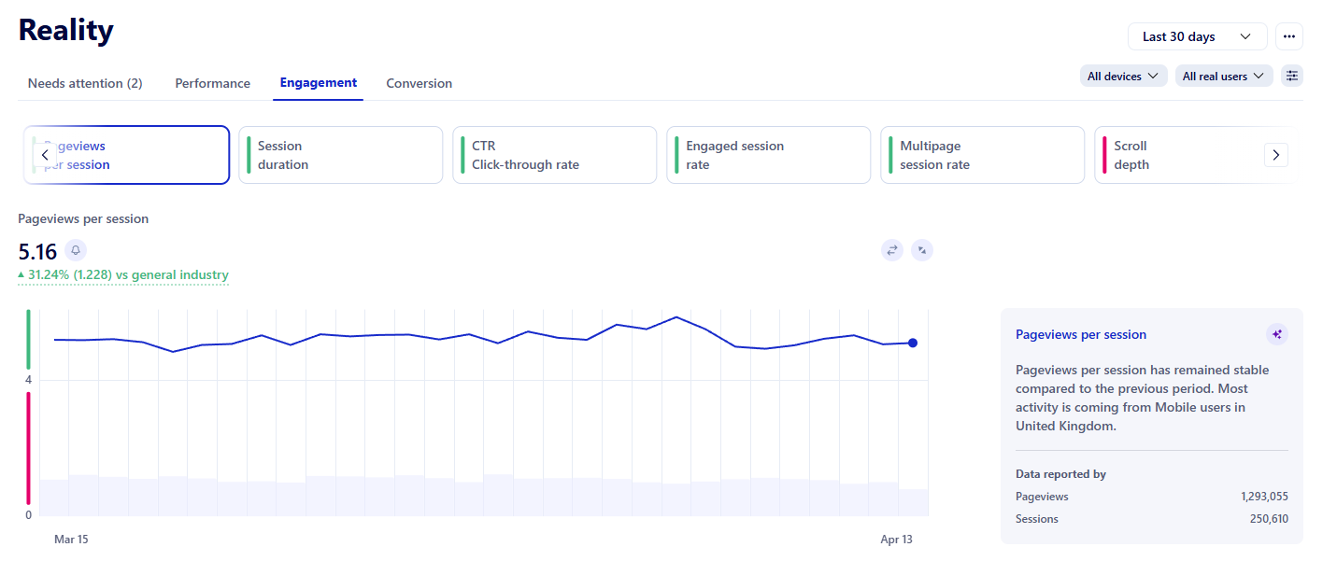Select the Session duration metric card

click(340, 155)
